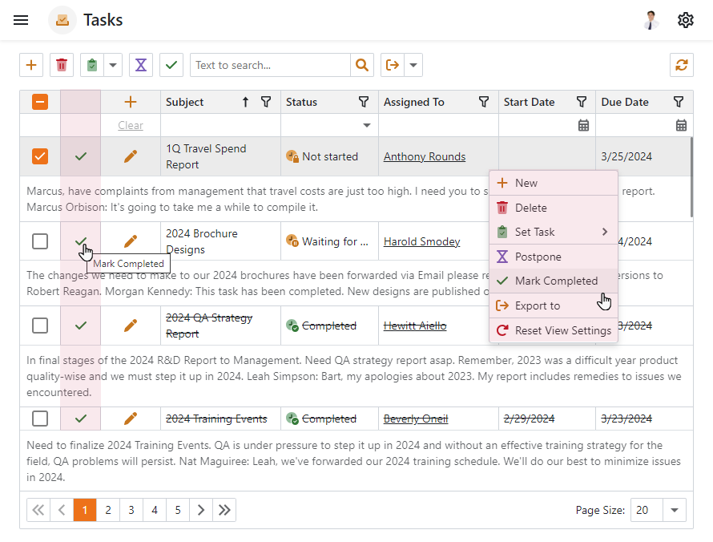Edit the 1Q Travel Spend Report row
The height and width of the screenshot is (542, 713).
(x=131, y=156)
